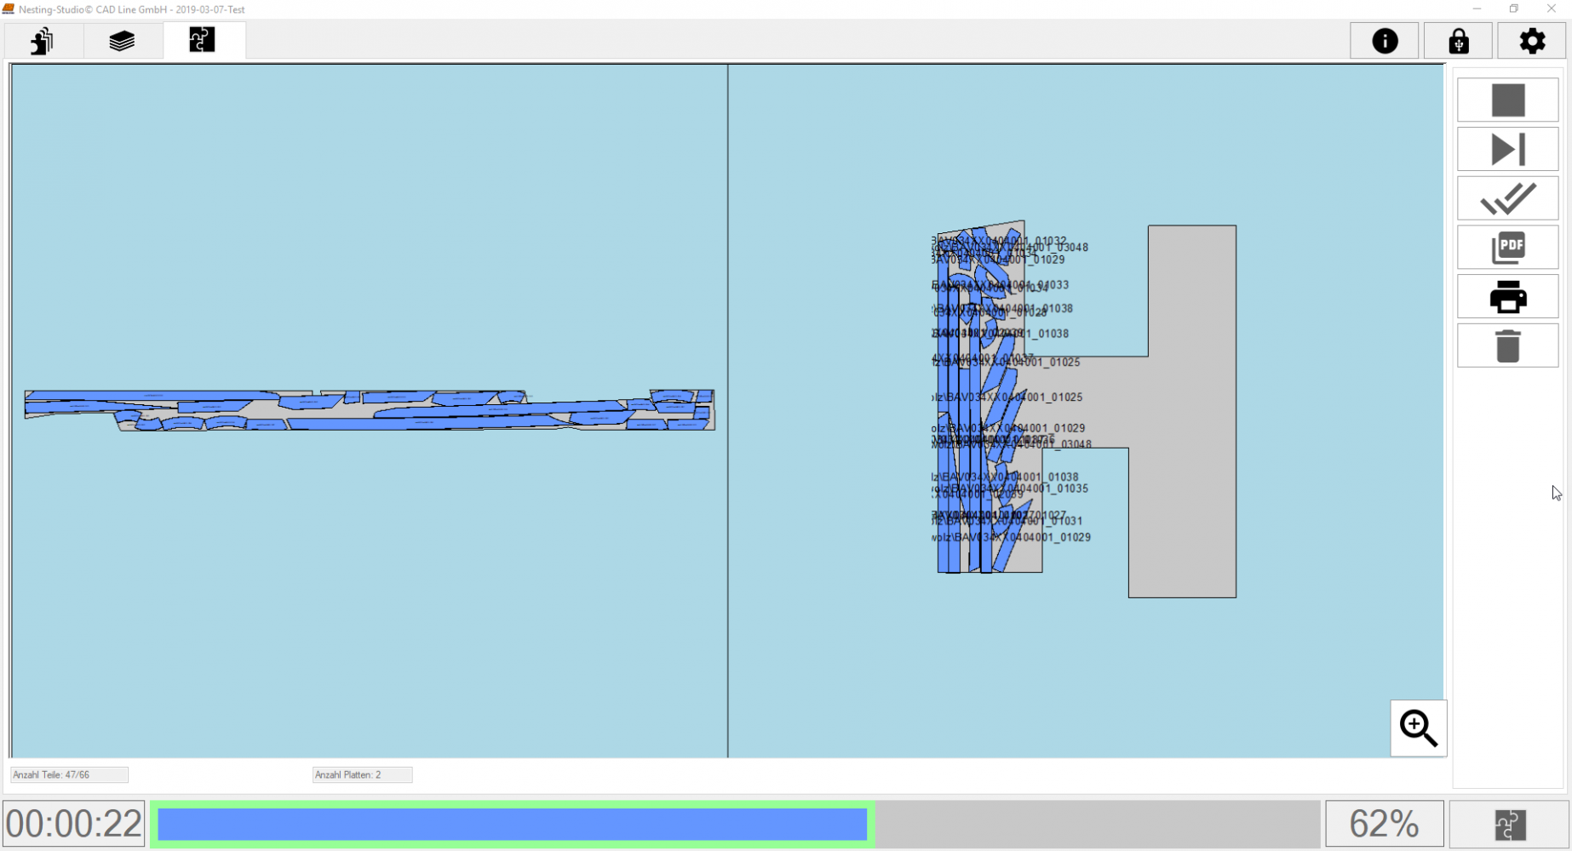This screenshot has height=851, width=1572.
Task: Open the part import tab with the puzzle-person icon
Action: pyautogui.click(x=42, y=40)
